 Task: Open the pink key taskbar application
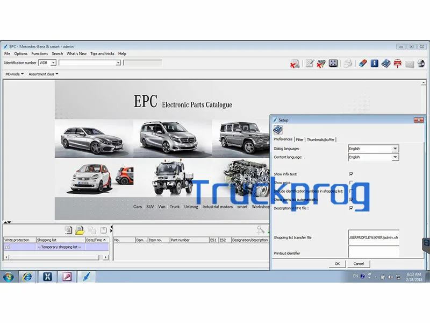click(x=67, y=277)
